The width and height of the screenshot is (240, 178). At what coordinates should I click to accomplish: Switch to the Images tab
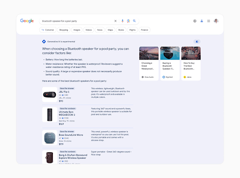pyautogui.click(x=77, y=30)
